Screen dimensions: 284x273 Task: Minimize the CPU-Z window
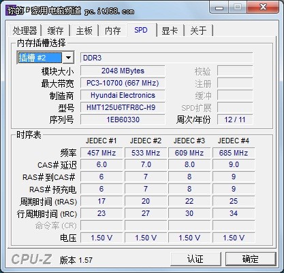[x=219, y=7]
